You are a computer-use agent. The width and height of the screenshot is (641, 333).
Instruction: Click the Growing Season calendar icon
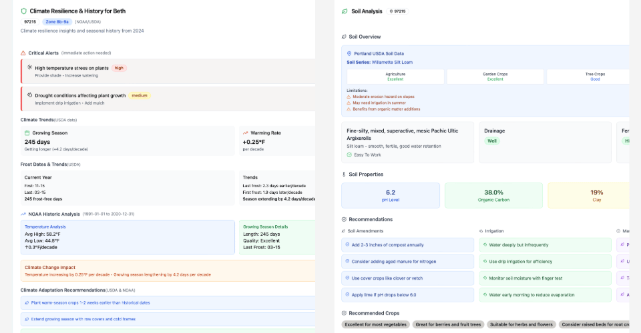(27, 133)
